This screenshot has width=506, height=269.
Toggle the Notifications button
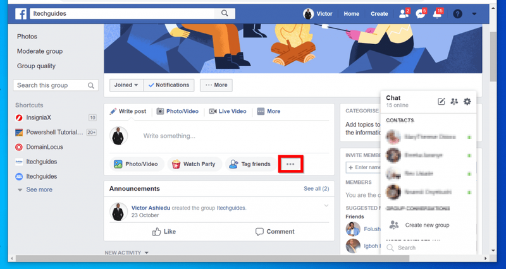click(x=169, y=85)
